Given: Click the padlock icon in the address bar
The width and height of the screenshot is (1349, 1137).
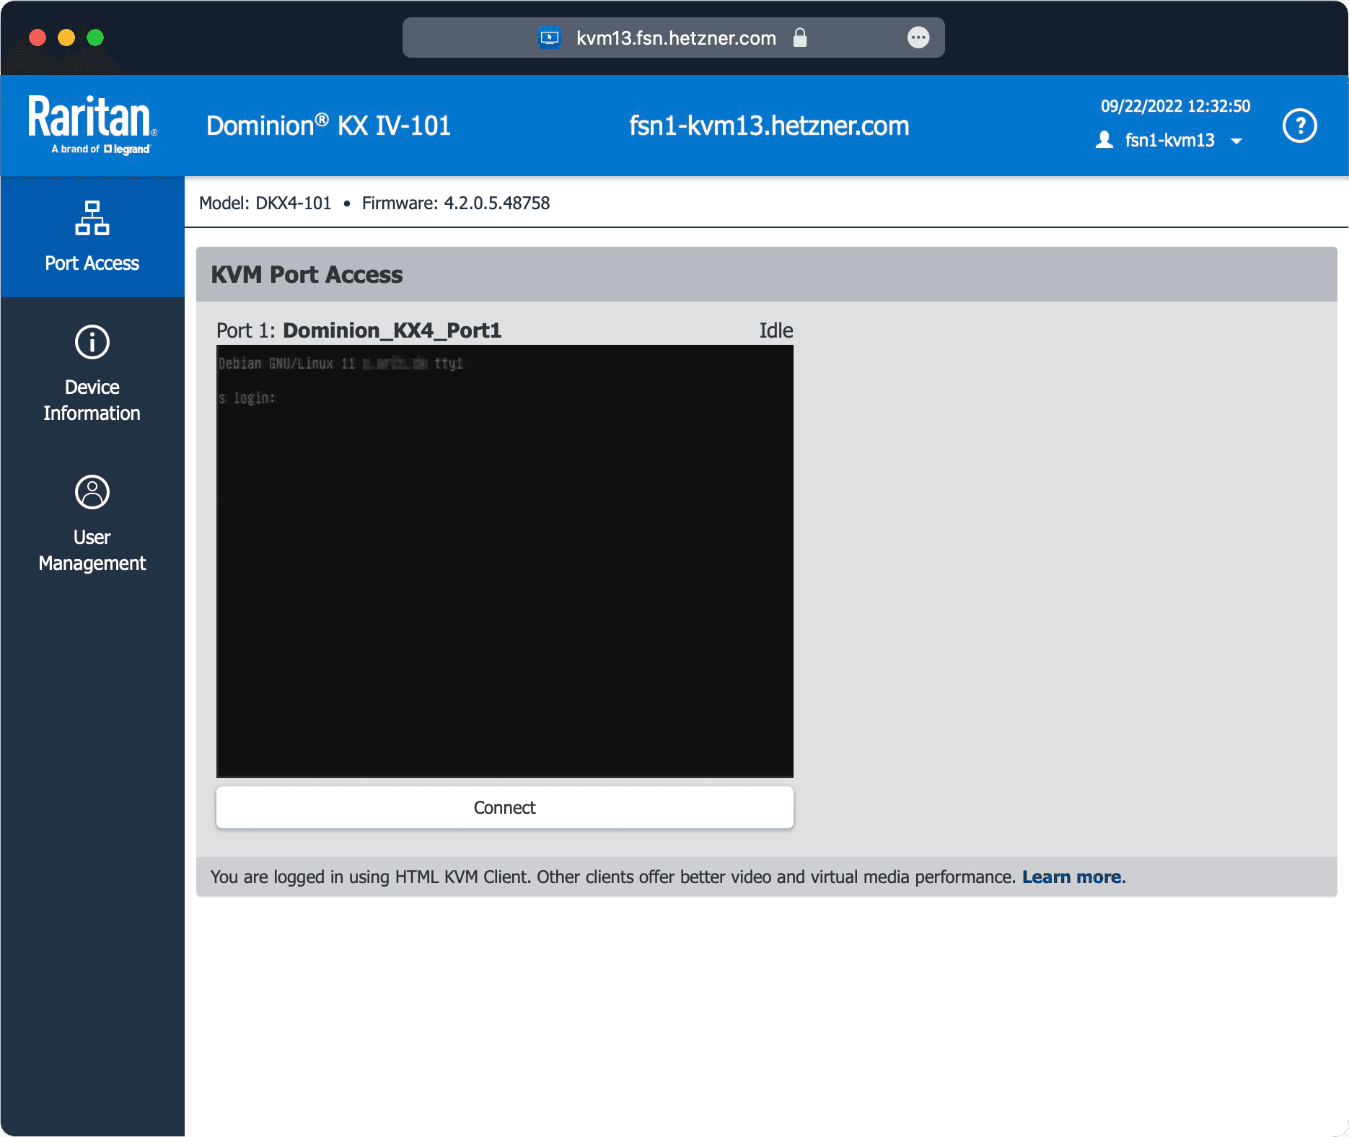Looking at the screenshot, I should pos(800,38).
